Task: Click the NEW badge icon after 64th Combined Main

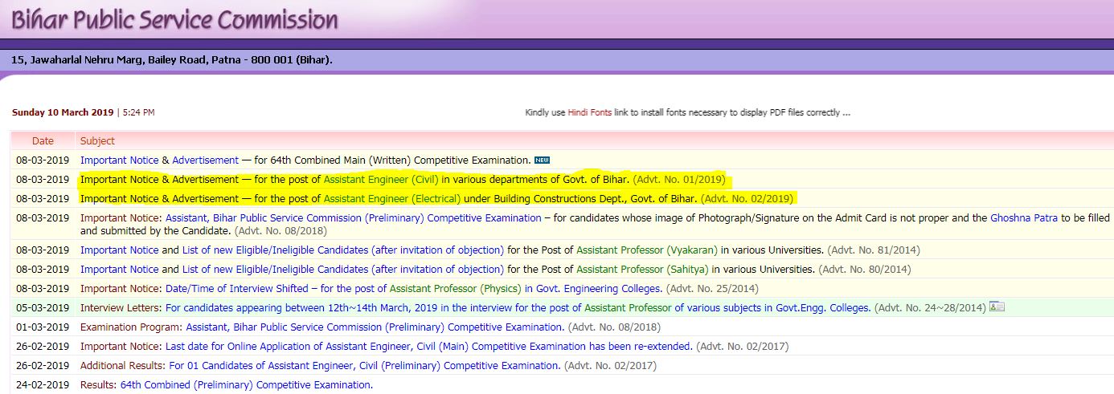Action: click(x=542, y=160)
